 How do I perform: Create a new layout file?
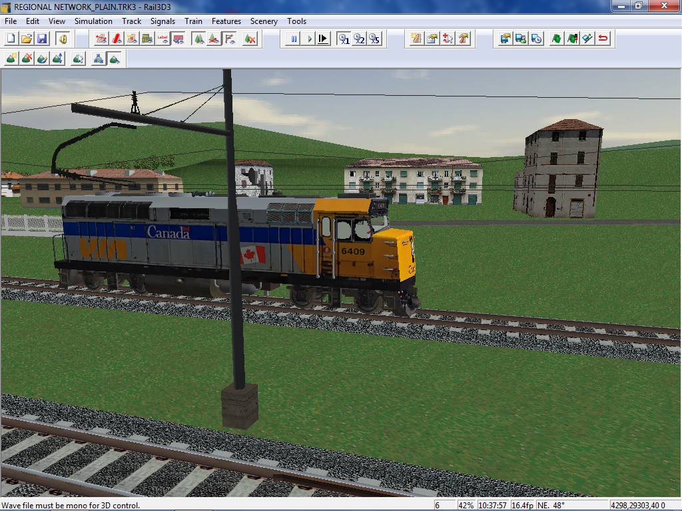(11, 39)
